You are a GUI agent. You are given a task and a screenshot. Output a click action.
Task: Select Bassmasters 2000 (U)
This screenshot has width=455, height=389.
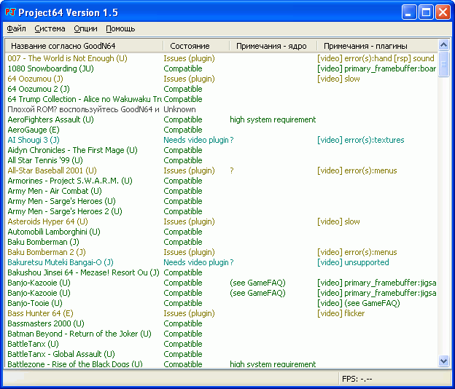[46, 323]
